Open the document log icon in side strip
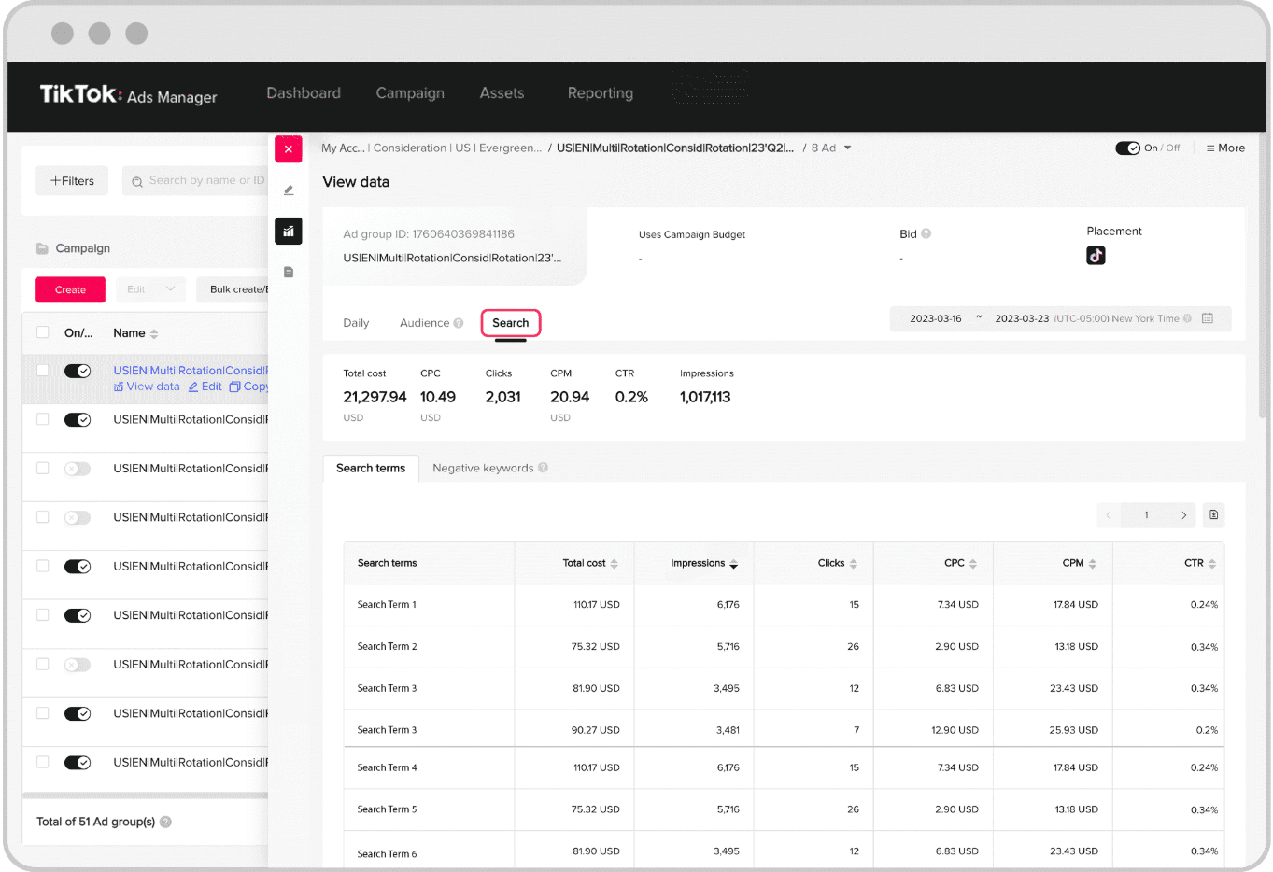 (x=289, y=273)
